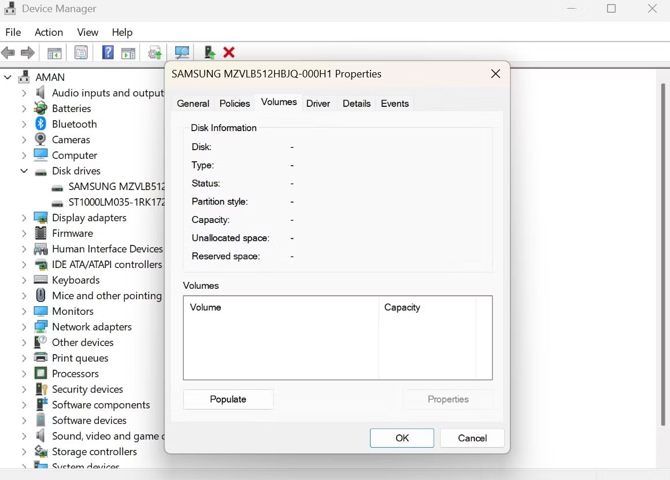Open the View menu
Image resolution: width=670 pixels, height=480 pixels.
(88, 32)
